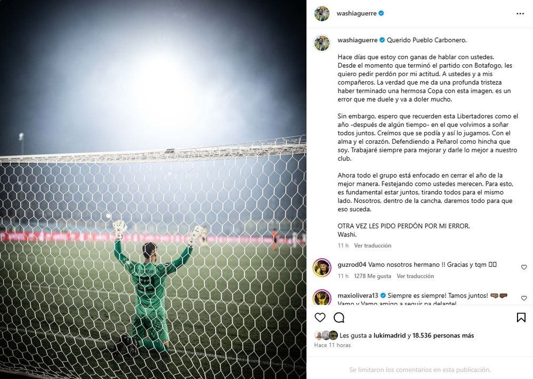The width and height of the screenshot is (533, 379).
Task: View maxiolivera13's profile avatar
Action: (322, 298)
